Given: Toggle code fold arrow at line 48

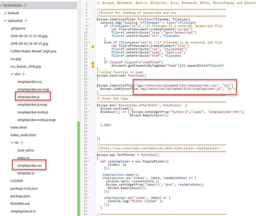Looking at the screenshot, I should tap(89, 158).
